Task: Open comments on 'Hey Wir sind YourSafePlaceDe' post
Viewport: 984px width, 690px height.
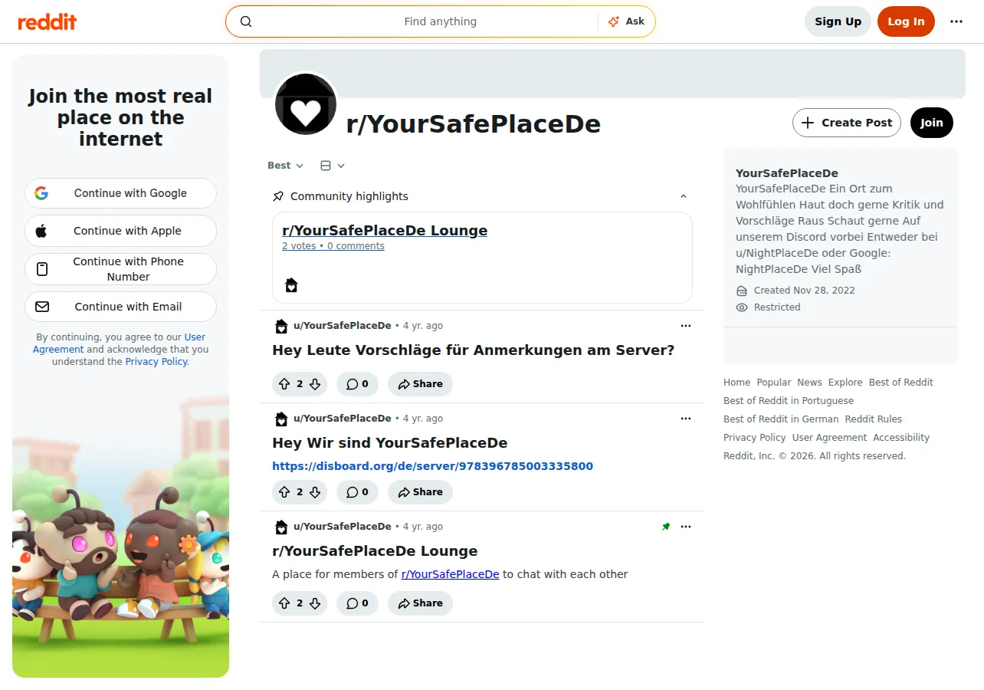Action: point(357,492)
